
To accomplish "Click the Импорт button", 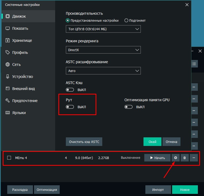I will 158,190.
